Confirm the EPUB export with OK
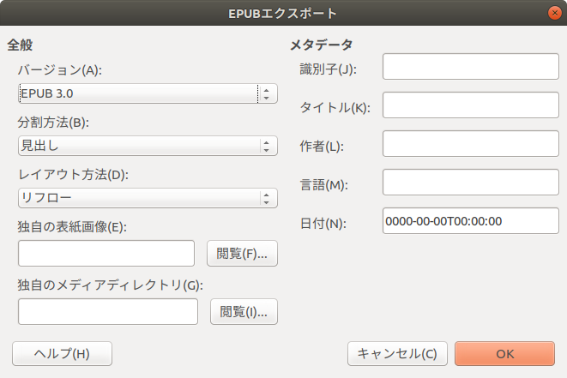Viewport: 567px width, 378px height. point(504,353)
